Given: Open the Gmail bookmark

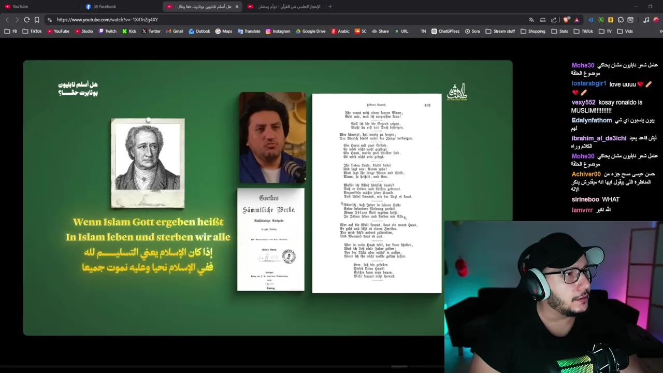Looking at the screenshot, I should pyautogui.click(x=175, y=31).
